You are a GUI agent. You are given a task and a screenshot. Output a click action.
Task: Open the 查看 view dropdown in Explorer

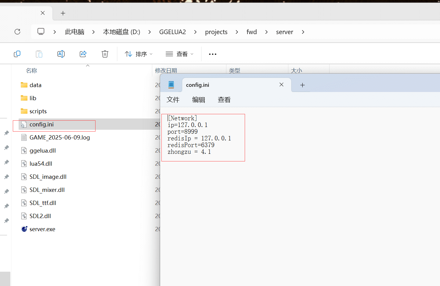click(x=179, y=54)
